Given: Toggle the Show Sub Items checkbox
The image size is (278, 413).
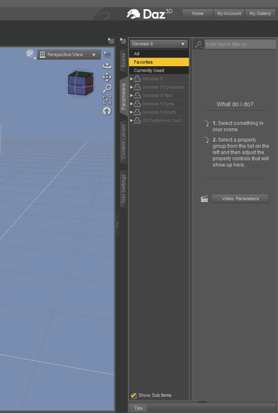Looking at the screenshot, I should pos(134,395).
